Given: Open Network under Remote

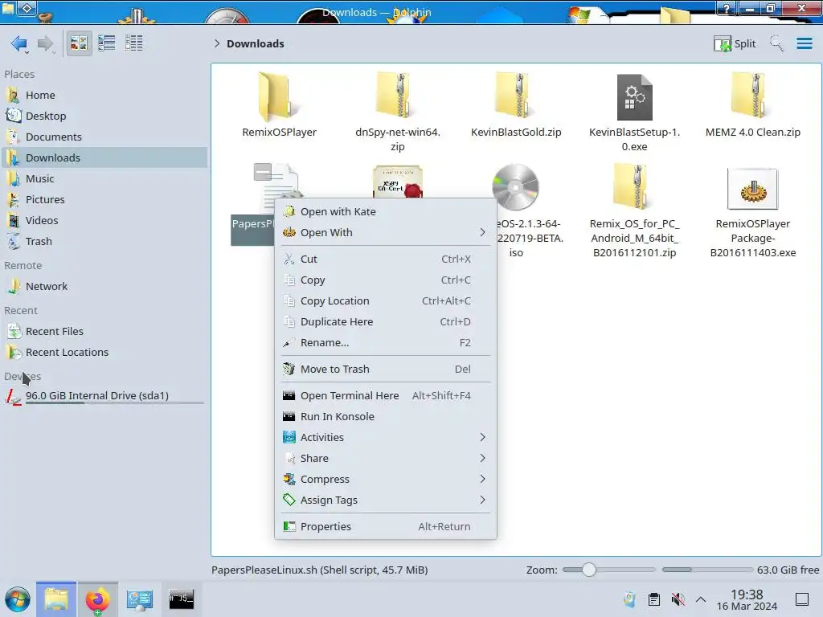Looking at the screenshot, I should tap(104, 287).
